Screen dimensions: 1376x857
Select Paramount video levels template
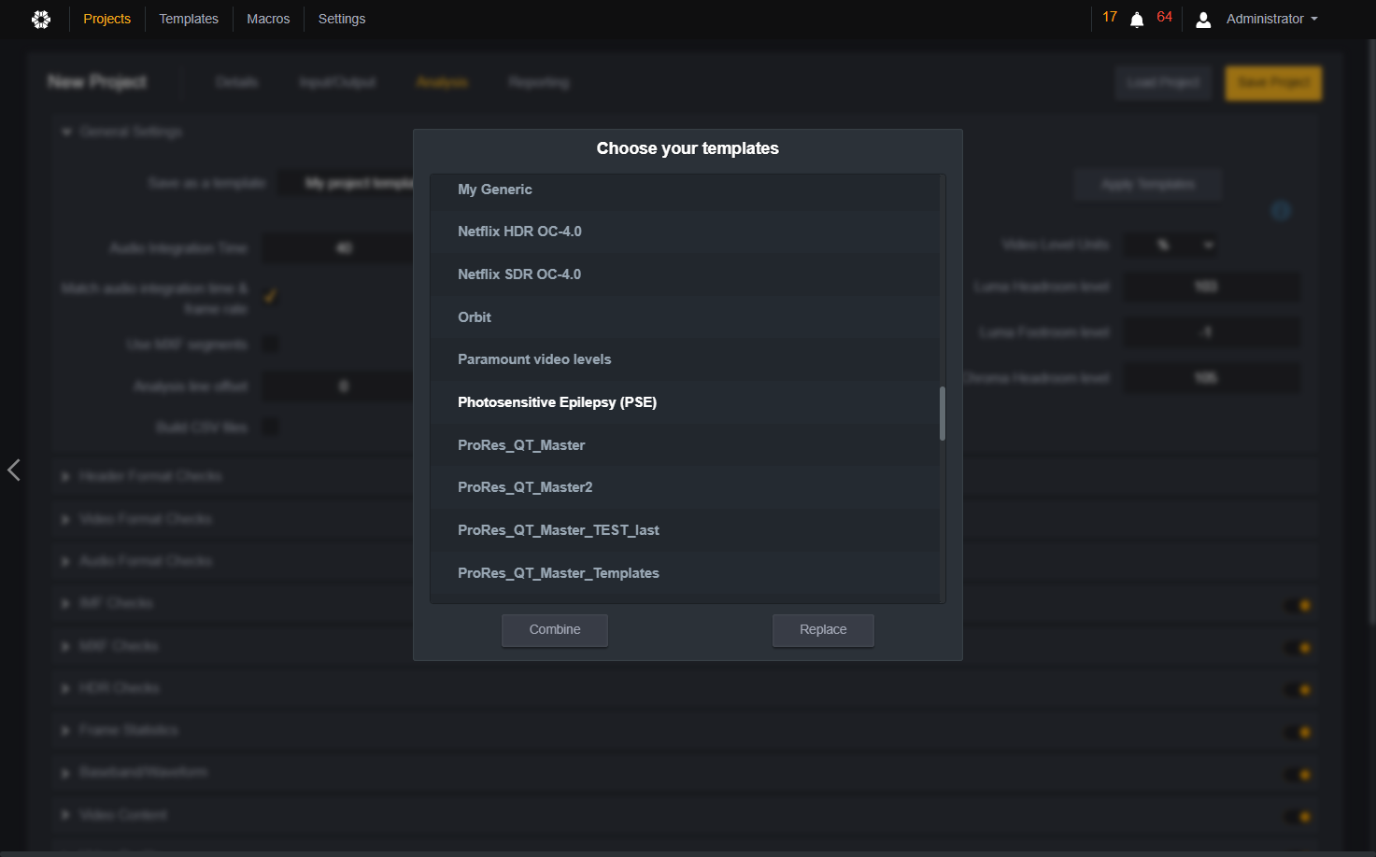click(x=685, y=359)
